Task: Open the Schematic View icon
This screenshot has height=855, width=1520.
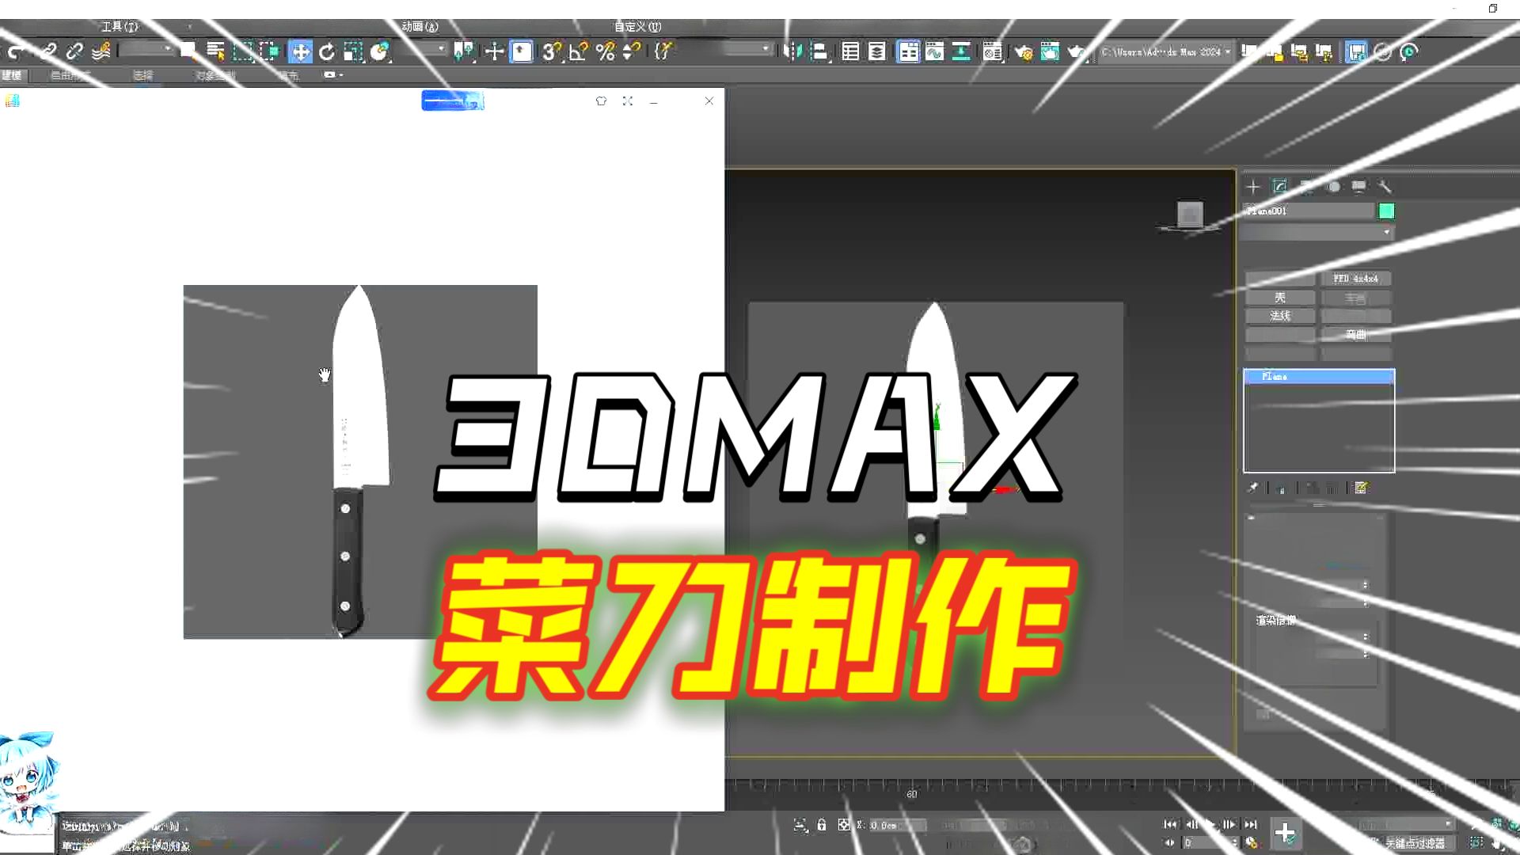Action: [961, 52]
